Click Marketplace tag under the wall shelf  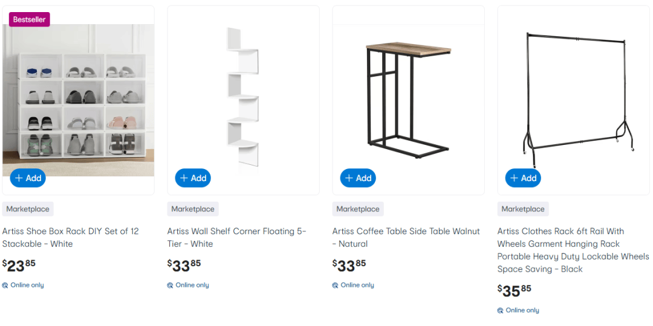click(193, 209)
